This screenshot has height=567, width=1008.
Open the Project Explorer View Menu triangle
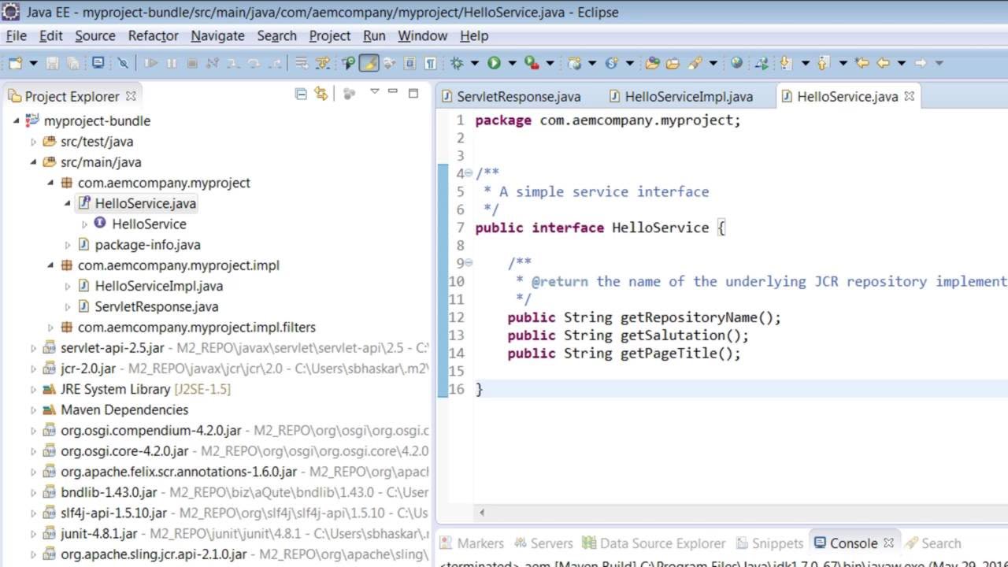[x=374, y=91]
